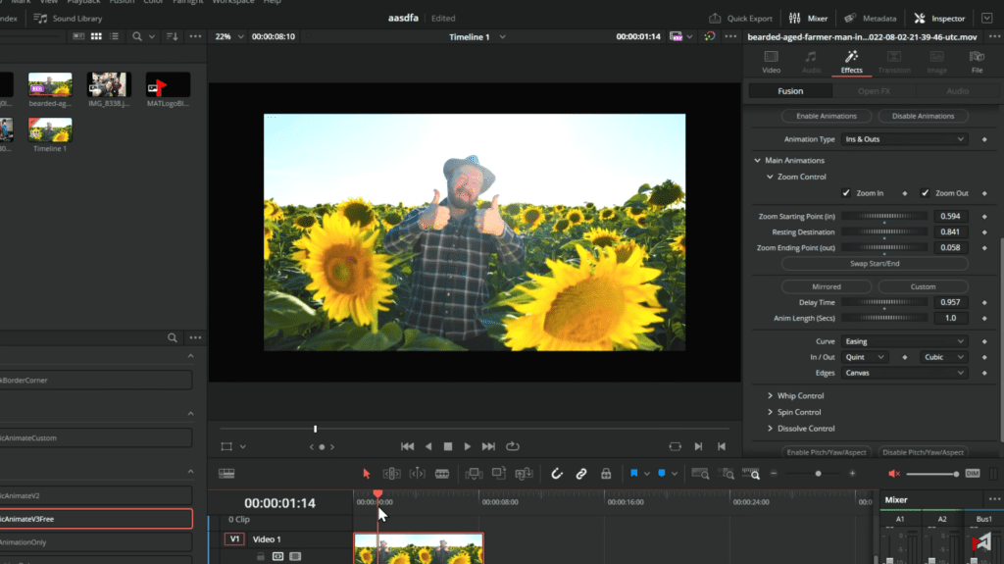The image size is (1004, 564).
Task: Go to last frame of timeline
Action: tap(488, 446)
